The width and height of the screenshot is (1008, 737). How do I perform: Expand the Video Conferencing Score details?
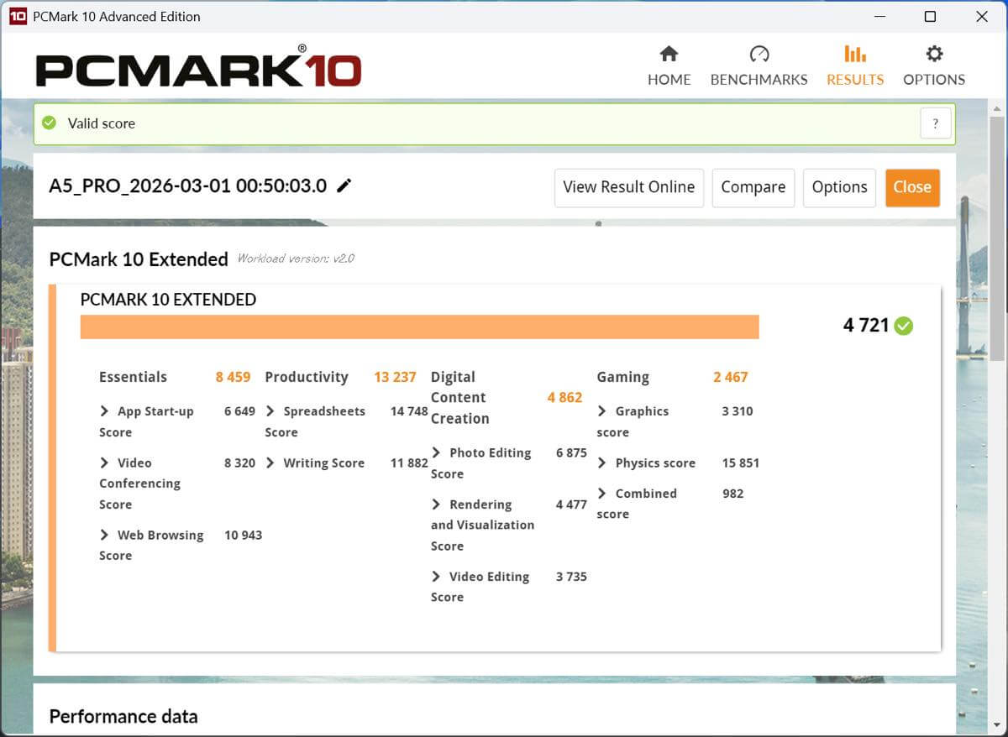pos(104,463)
